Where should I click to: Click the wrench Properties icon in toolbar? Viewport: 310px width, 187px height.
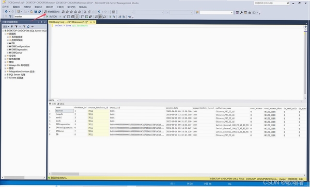click(x=241, y=12)
